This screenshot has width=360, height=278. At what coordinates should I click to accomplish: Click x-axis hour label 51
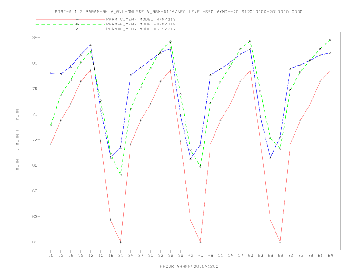[x=220, y=255]
